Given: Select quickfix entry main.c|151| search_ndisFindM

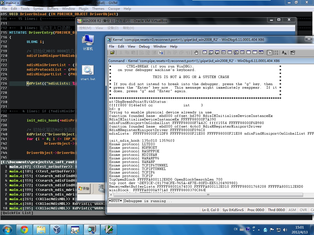Looking at the screenshot, I should pos(38,176).
